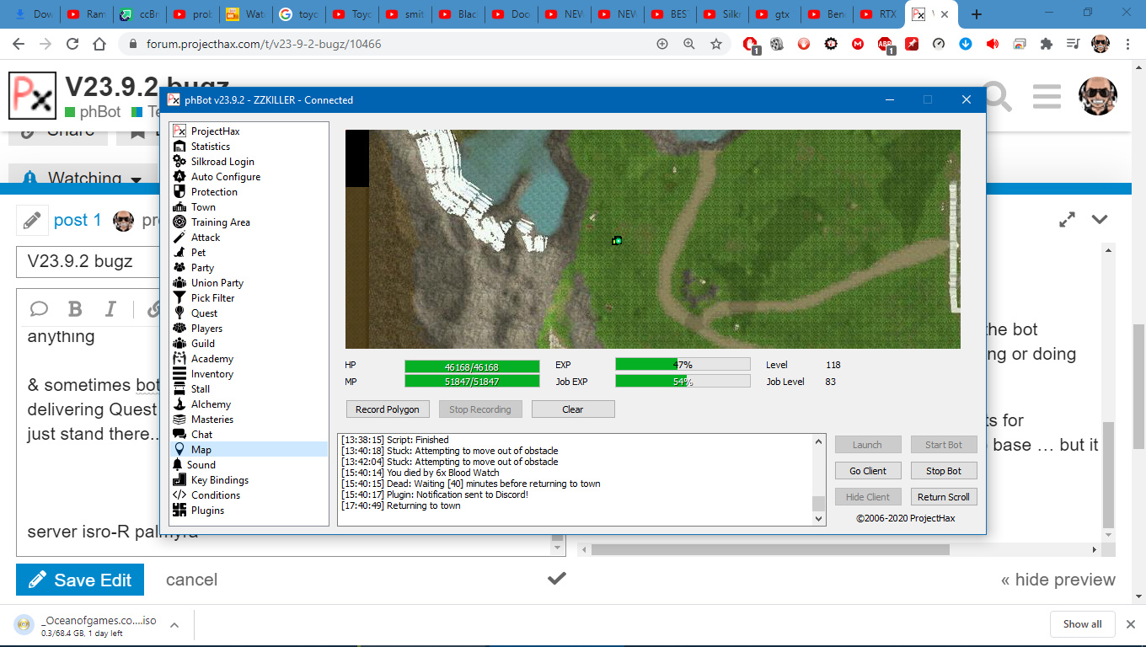Select the Pick Filter funnel icon

tap(179, 298)
